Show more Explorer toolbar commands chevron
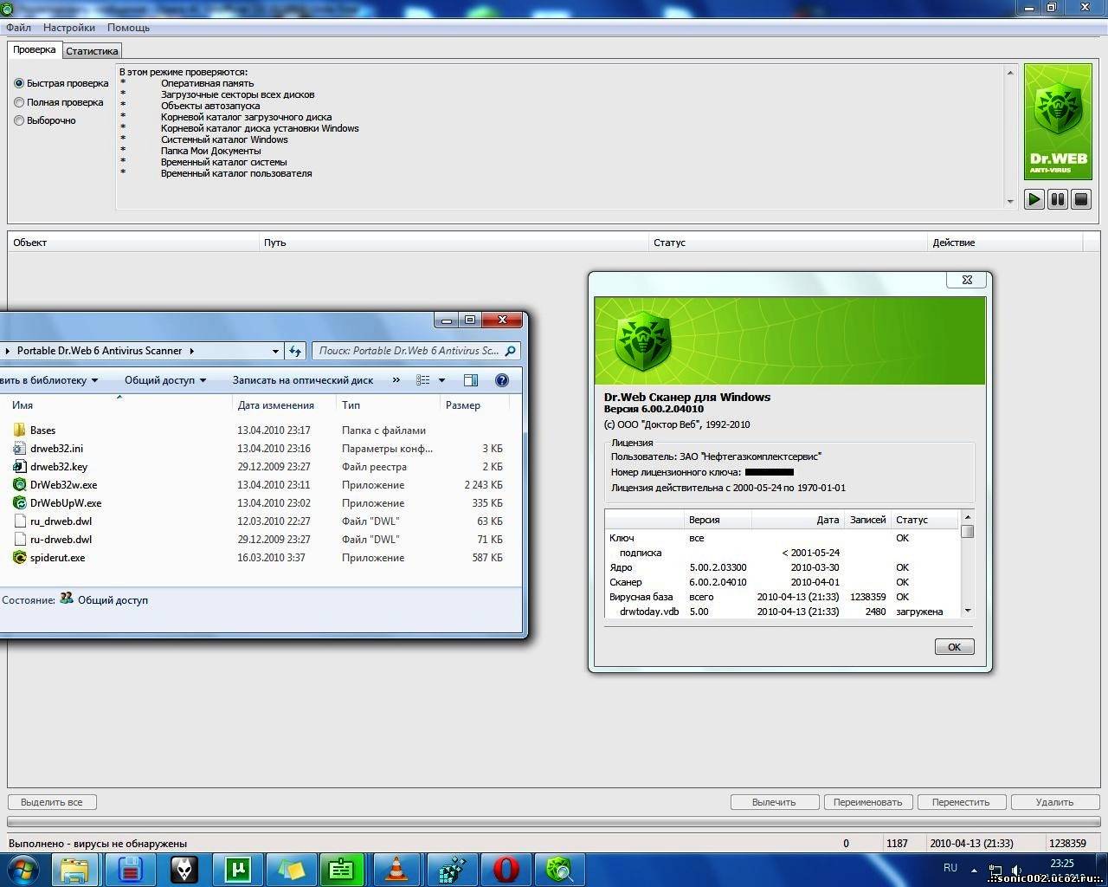Image resolution: width=1108 pixels, height=887 pixels. tap(396, 380)
